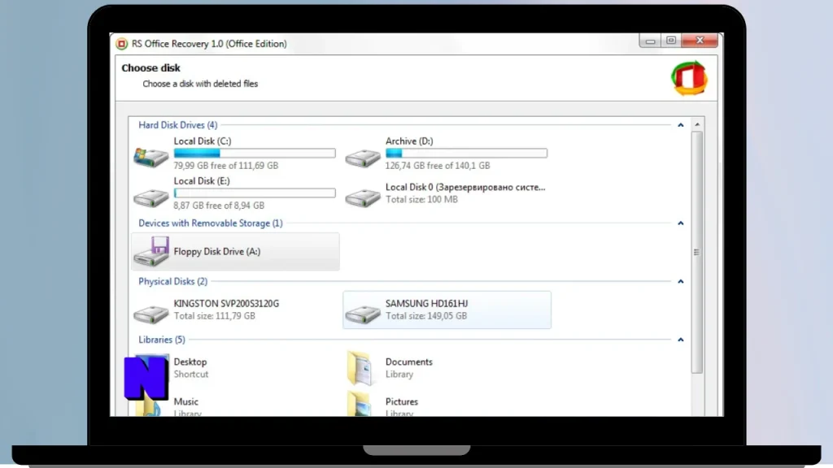The width and height of the screenshot is (833, 468).
Task: Select the Local Disk 0 reserved partition icon
Action: pyautogui.click(x=363, y=197)
